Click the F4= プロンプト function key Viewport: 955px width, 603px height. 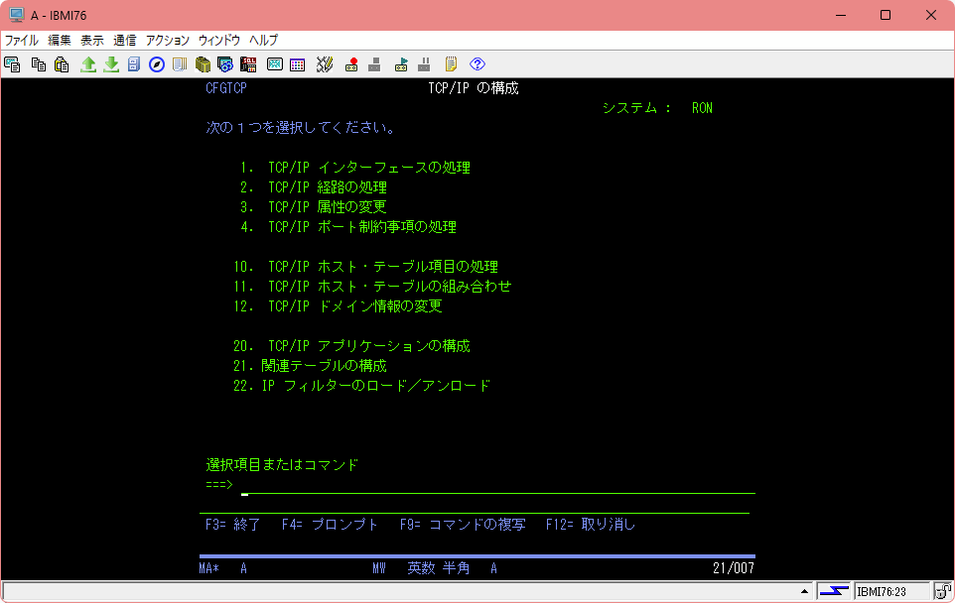click(x=331, y=525)
